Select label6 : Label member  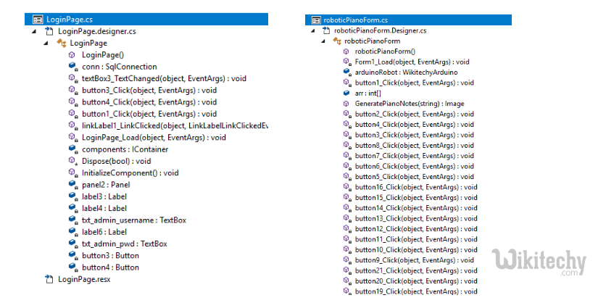click(x=104, y=232)
